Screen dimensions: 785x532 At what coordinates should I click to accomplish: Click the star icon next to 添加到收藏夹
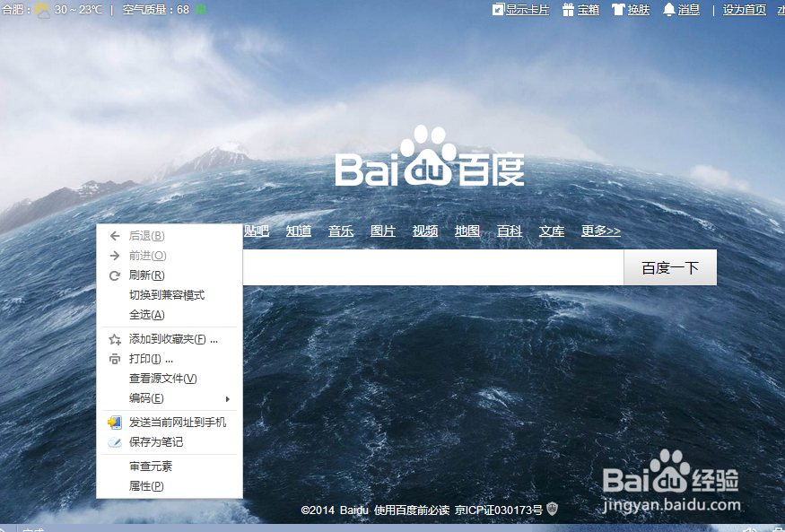click(x=113, y=338)
